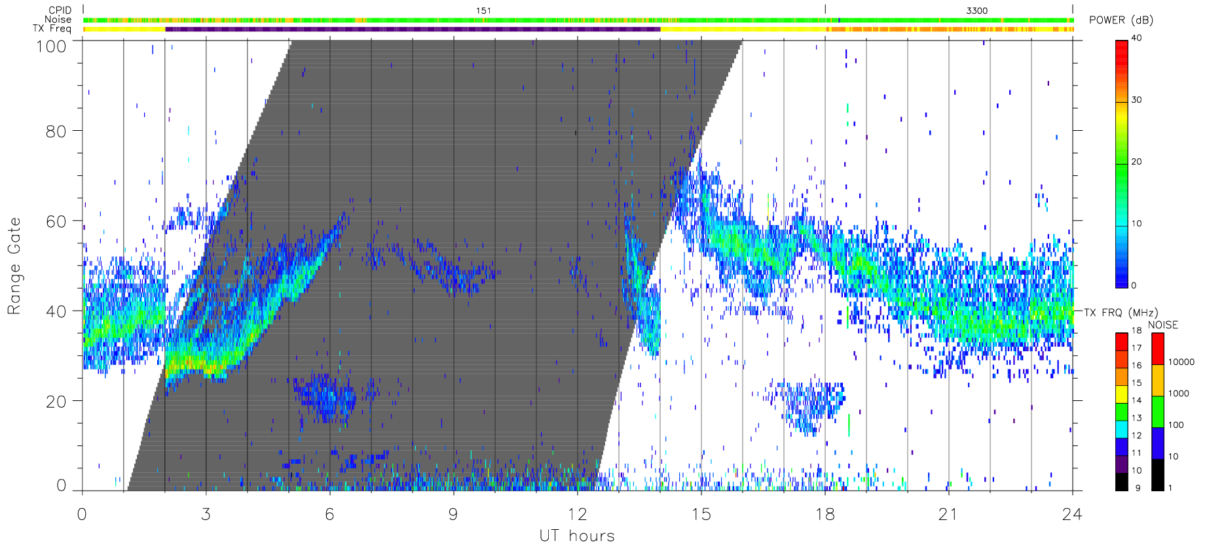Click the POWER (dB) legend title

[x=1121, y=20]
